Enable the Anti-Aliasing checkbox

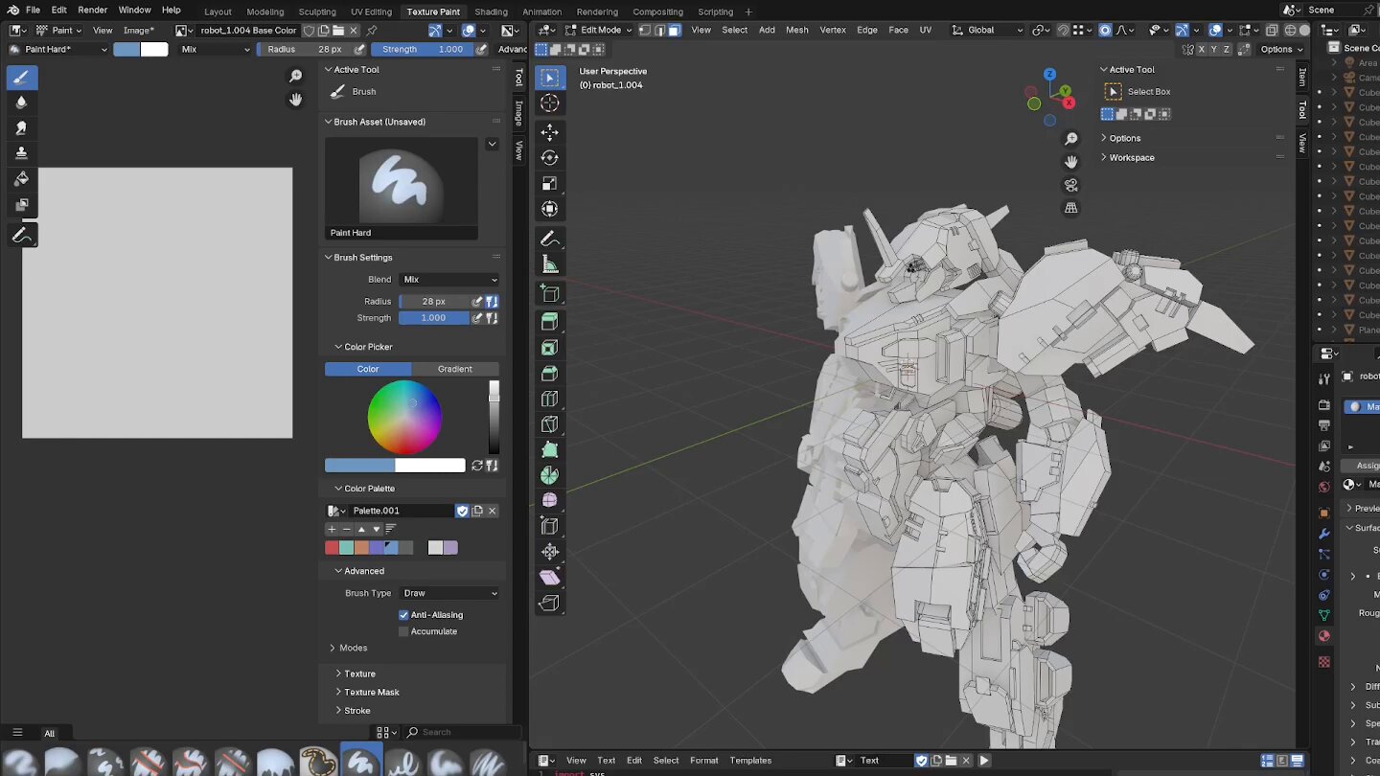coord(403,615)
